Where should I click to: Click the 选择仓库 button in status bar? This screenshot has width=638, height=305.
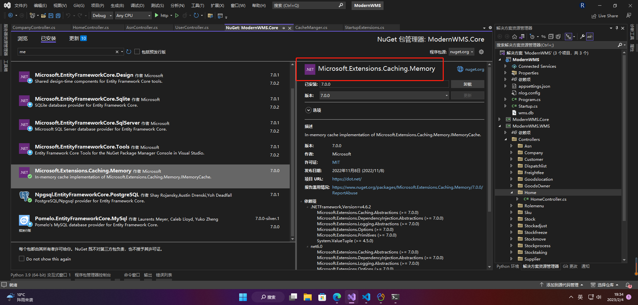[x=604, y=285]
